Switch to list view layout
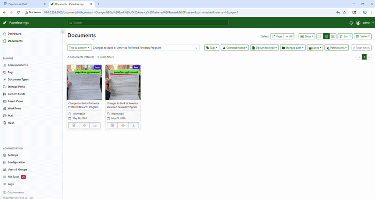This screenshot has width=375, height=199. coord(320,36)
